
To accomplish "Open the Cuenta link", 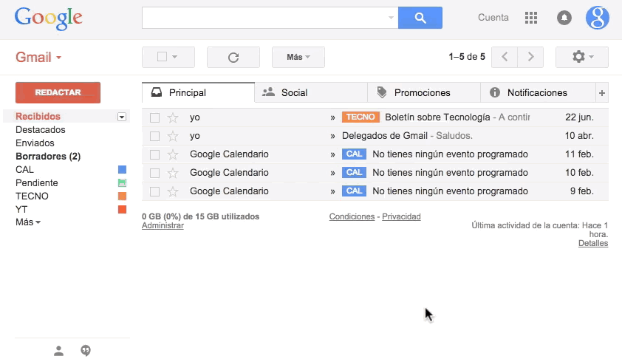I will [x=493, y=18].
